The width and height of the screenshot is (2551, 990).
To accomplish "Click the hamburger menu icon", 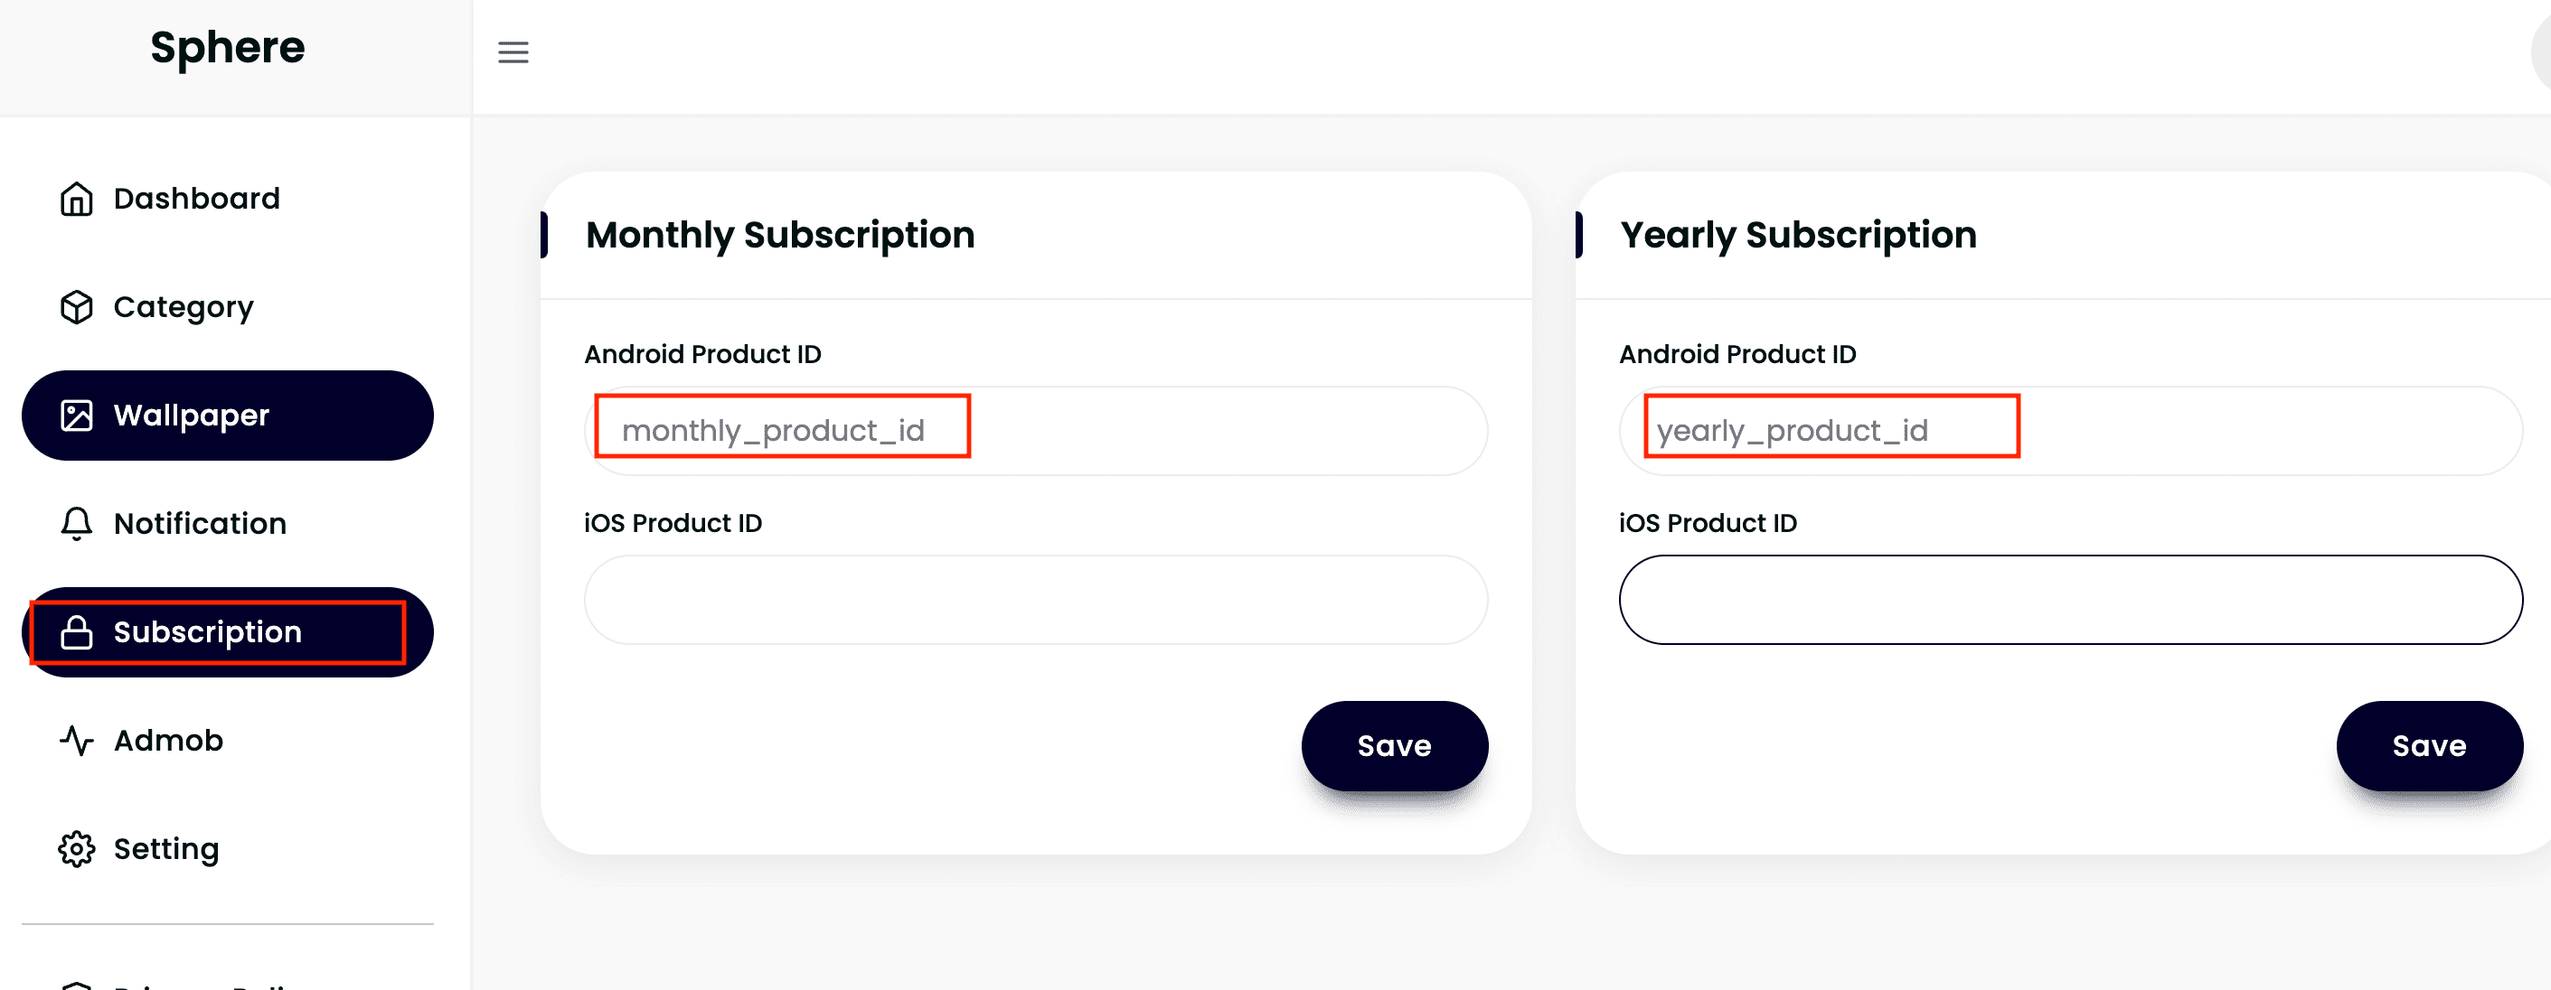I will coord(513,52).
